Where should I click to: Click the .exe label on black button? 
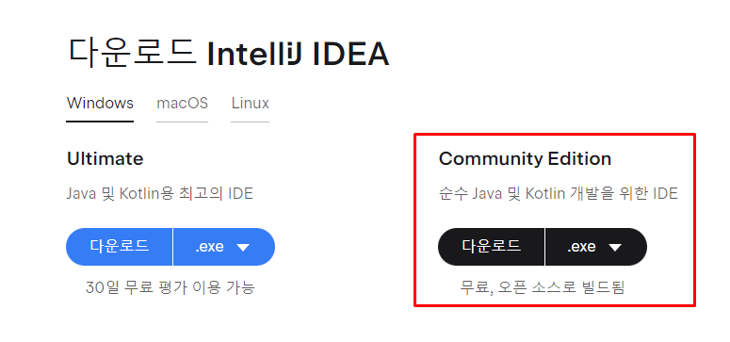pyautogui.click(x=581, y=247)
